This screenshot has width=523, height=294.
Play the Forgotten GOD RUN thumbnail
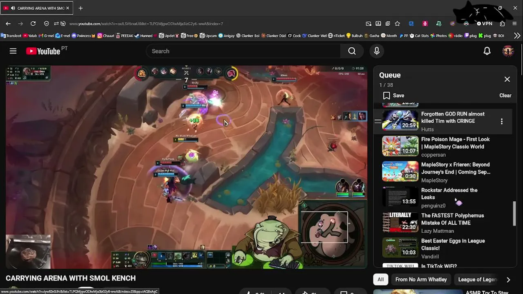[x=400, y=120]
